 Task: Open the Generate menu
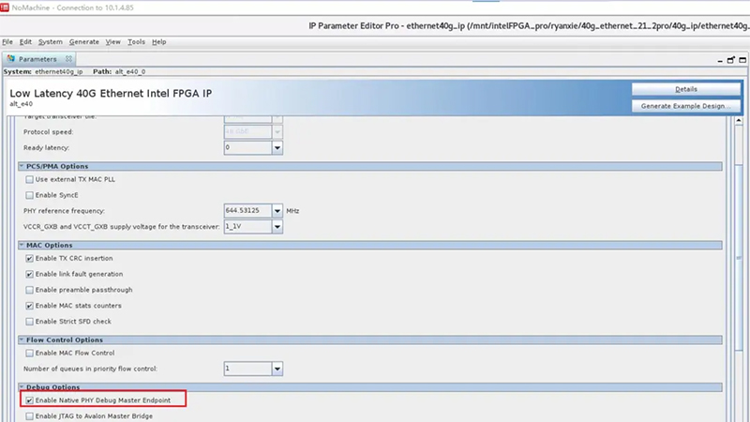[x=84, y=41]
